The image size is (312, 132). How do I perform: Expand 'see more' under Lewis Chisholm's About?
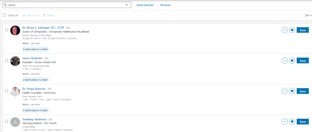point(35,74)
